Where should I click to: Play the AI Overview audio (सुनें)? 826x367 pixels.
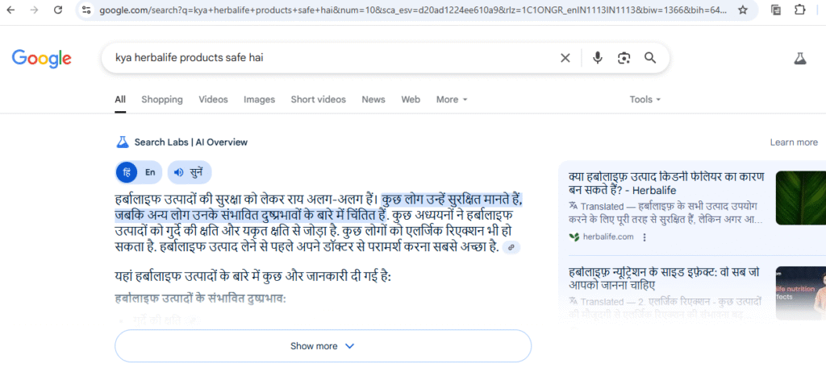(190, 172)
